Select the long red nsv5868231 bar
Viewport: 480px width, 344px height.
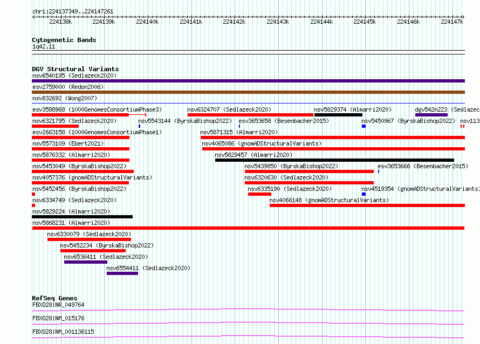248,228
